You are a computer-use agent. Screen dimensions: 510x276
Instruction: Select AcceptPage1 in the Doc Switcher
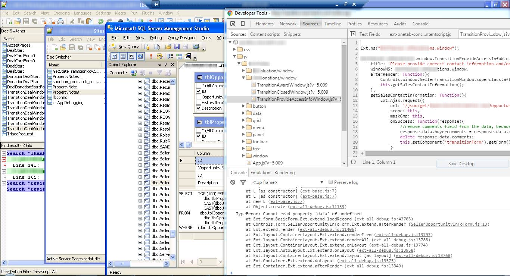click(x=19, y=45)
